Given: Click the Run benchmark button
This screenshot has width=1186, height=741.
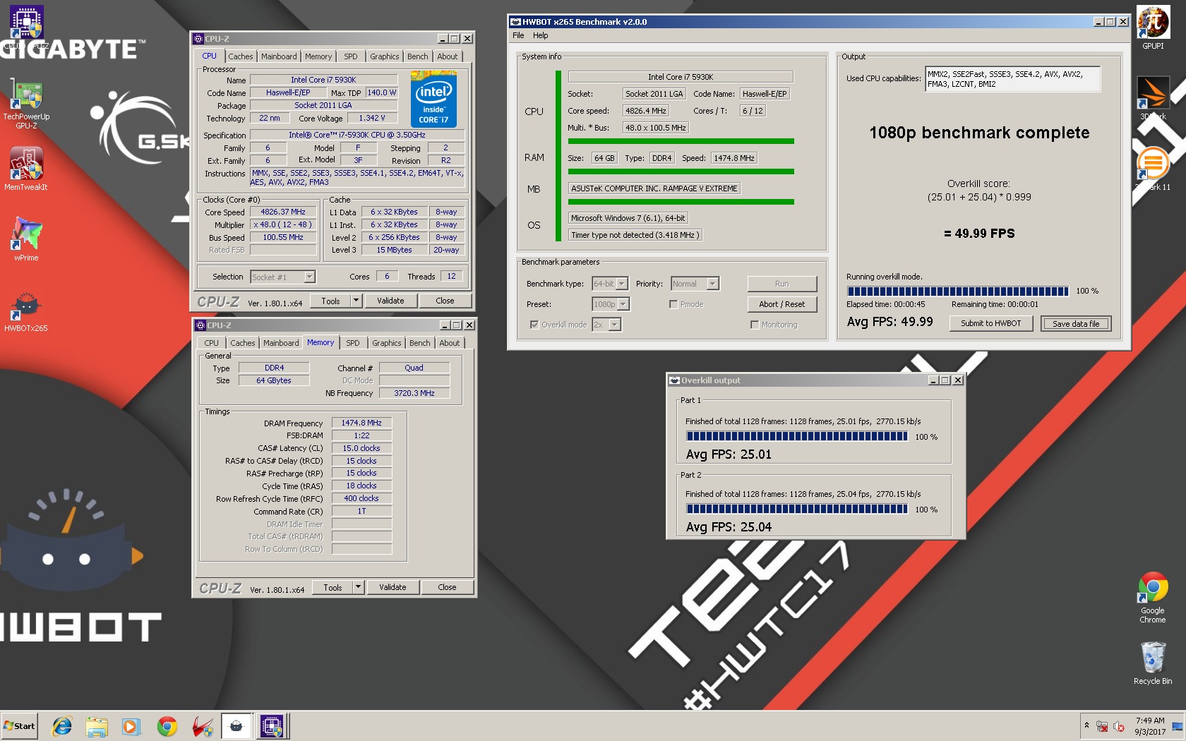Looking at the screenshot, I should pyautogui.click(x=782, y=284).
